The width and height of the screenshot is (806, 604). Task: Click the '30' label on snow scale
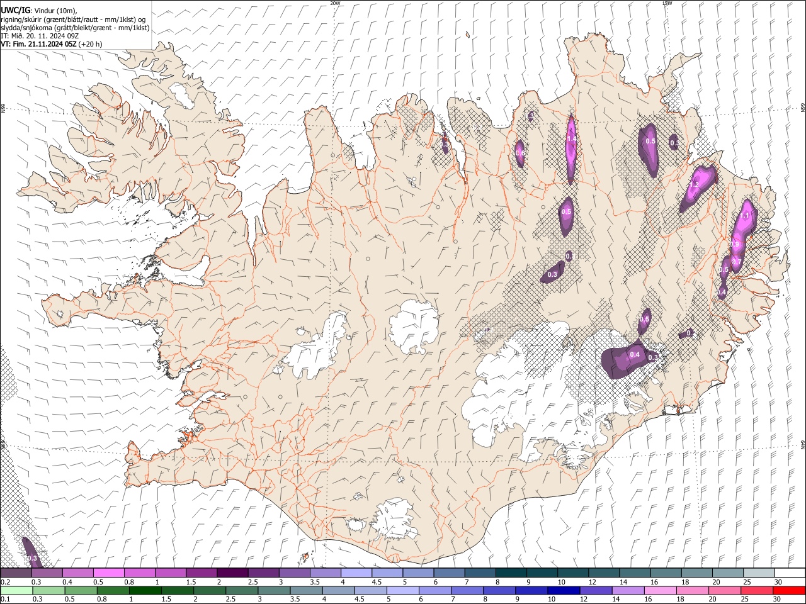[778, 582]
